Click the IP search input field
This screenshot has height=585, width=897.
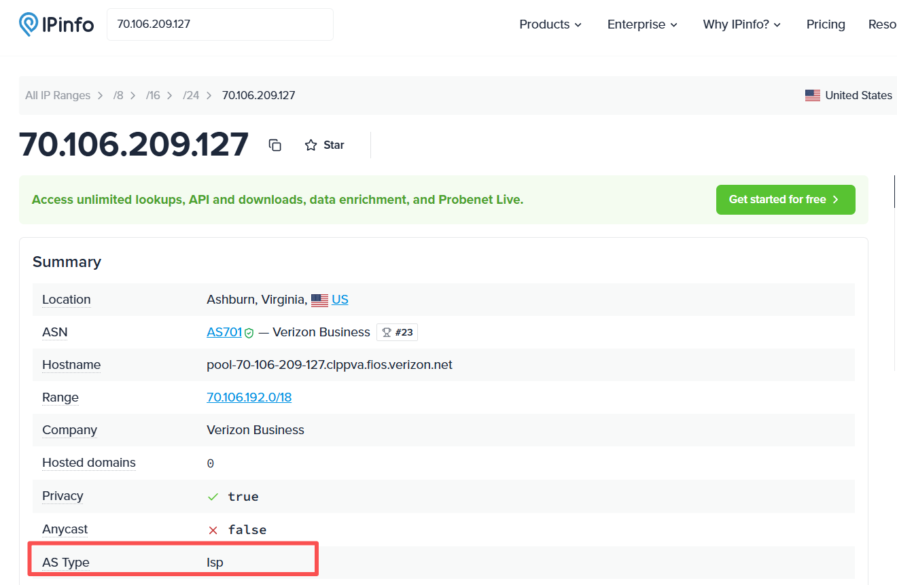click(220, 24)
